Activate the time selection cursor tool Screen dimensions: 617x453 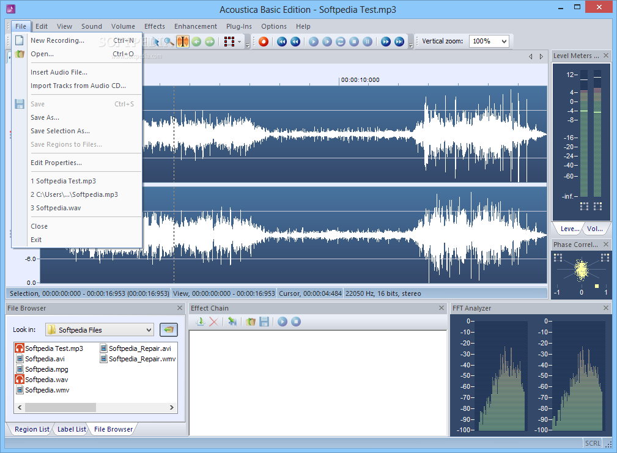(x=183, y=42)
